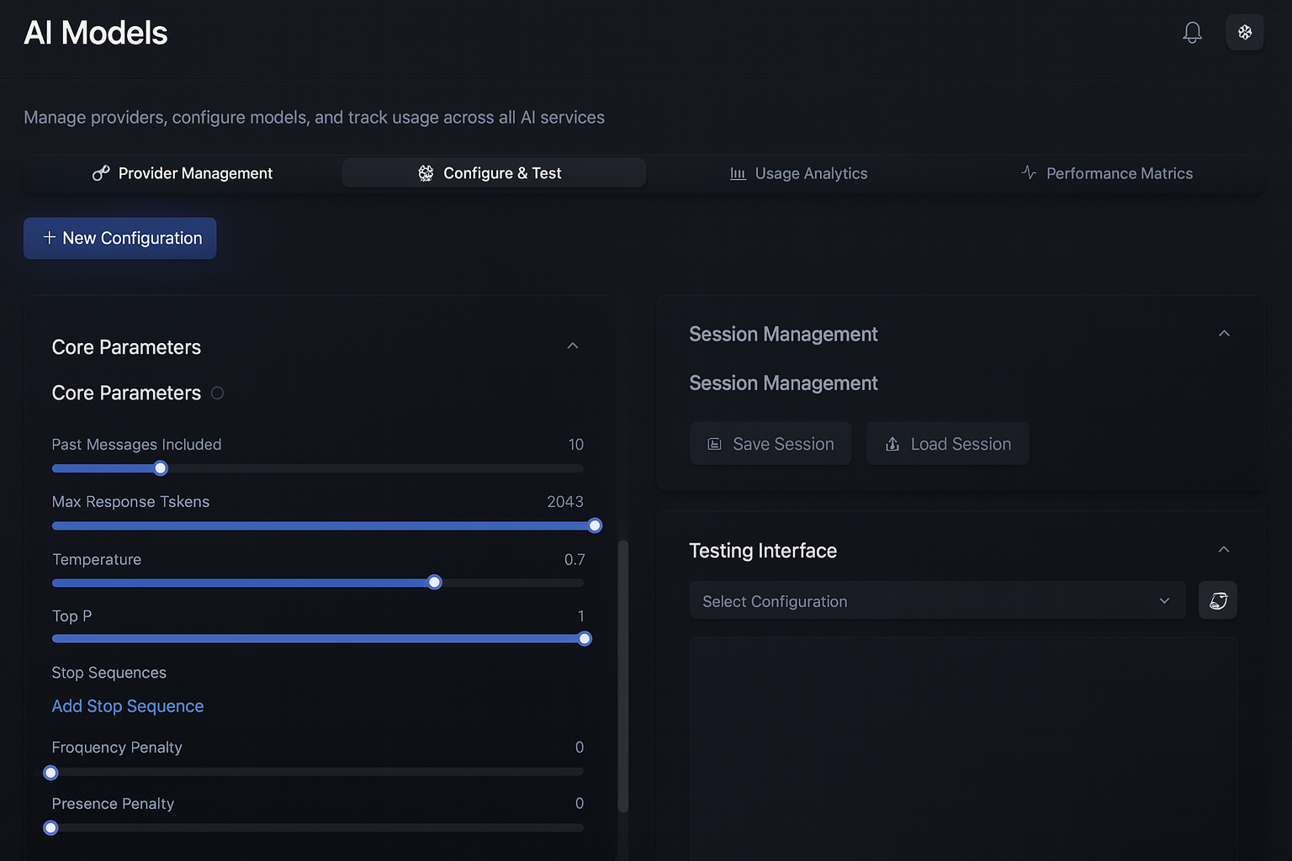Collapse the Session Management panel chevron
Screen dimensions: 1292x861
[x=1224, y=334]
